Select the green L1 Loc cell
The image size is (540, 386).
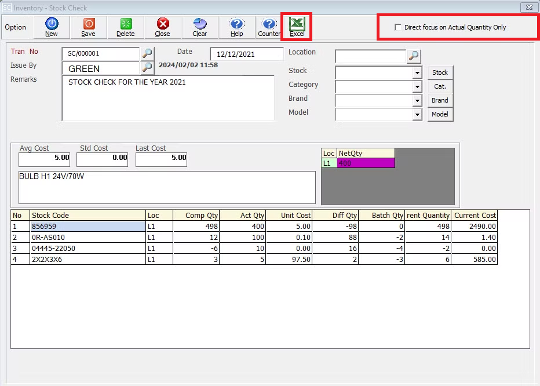(329, 163)
